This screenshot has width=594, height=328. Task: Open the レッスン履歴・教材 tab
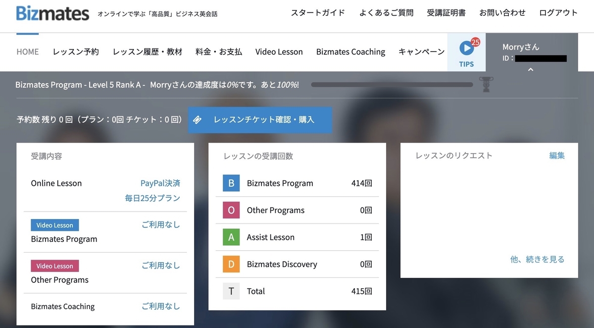coord(148,52)
